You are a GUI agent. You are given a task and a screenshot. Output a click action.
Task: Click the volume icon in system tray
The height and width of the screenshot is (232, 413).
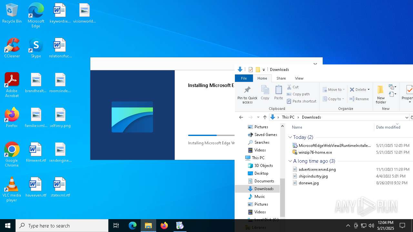pos(371,226)
